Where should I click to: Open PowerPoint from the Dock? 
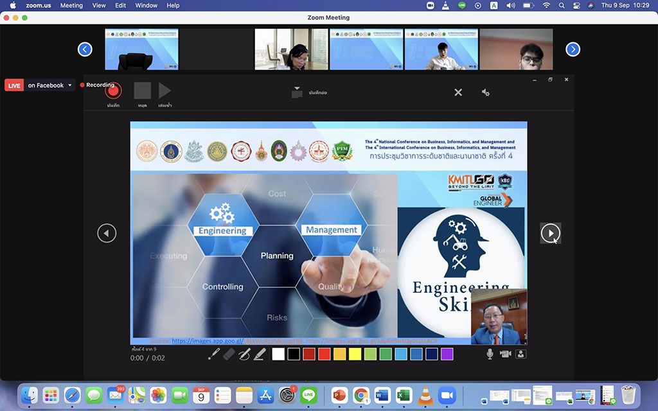click(339, 395)
